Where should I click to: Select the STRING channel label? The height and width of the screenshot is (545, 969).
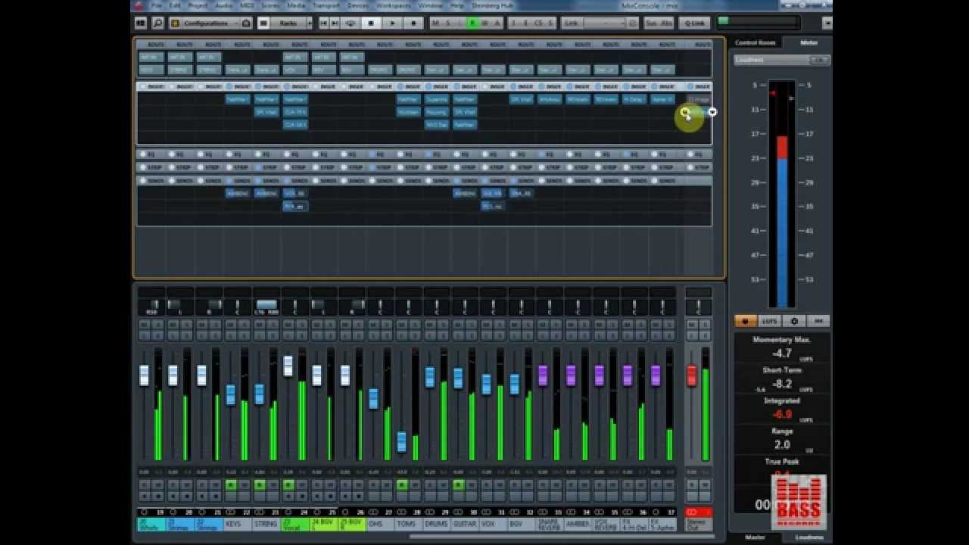click(266, 524)
